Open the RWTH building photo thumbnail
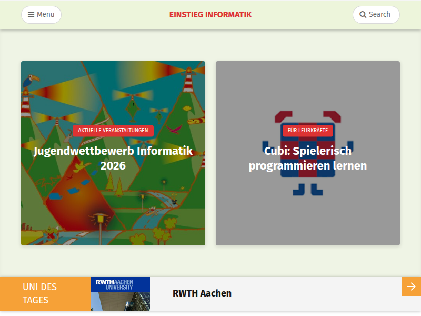The width and height of the screenshot is (421, 316). (x=120, y=301)
